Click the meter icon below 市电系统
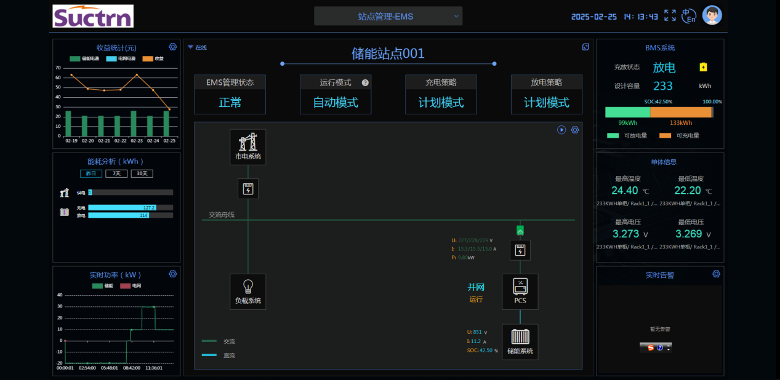 point(248,189)
